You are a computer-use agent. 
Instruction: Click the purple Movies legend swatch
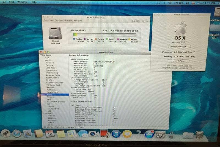point(85,39)
